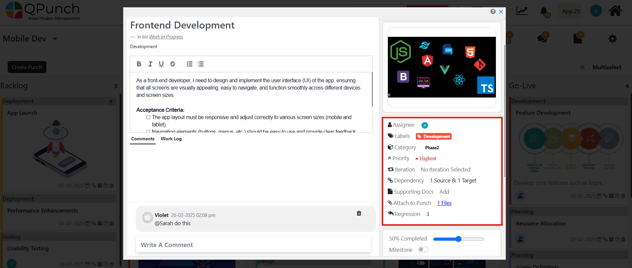Click the Regression count 3
Image resolution: width=632 pixels, height=268 pixels.
point(427,214)
